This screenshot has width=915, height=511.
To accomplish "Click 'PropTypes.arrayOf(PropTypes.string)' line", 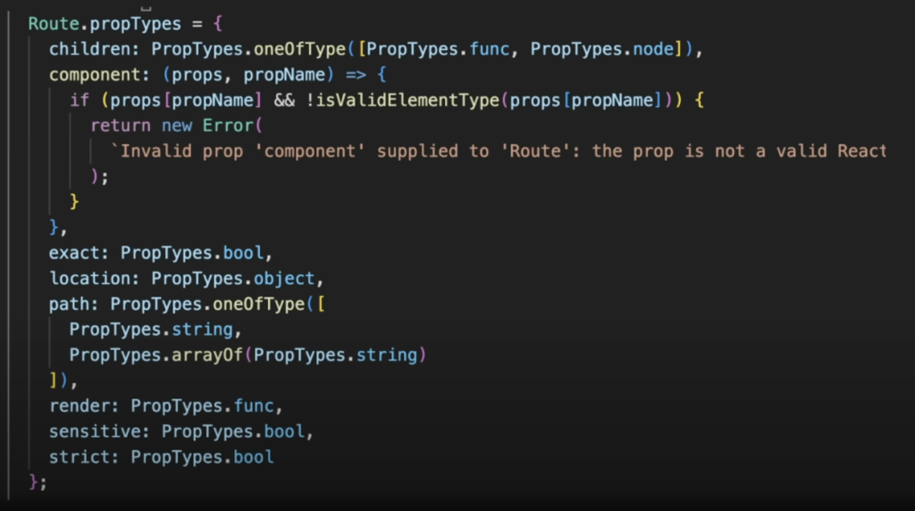I will point(248,356).
